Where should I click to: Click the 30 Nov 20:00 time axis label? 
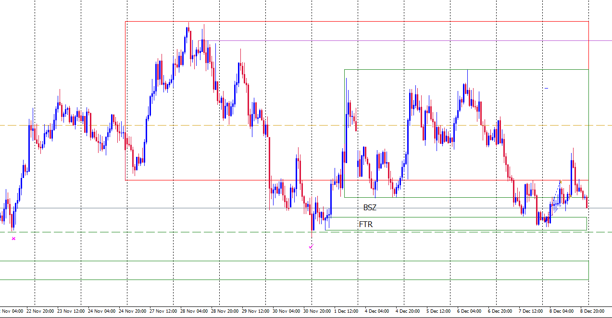click(x=316, y=311)
